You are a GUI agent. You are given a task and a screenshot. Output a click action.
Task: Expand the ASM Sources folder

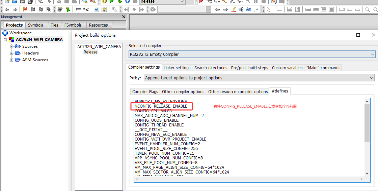[x=11, y=60]
